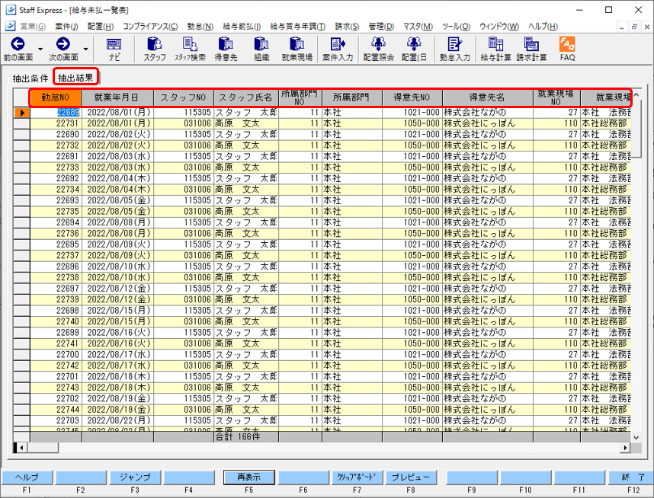This screenshot has width=654, height=498.
Task: Open the ツール(O) menu
Action: (x=456, y=27)
